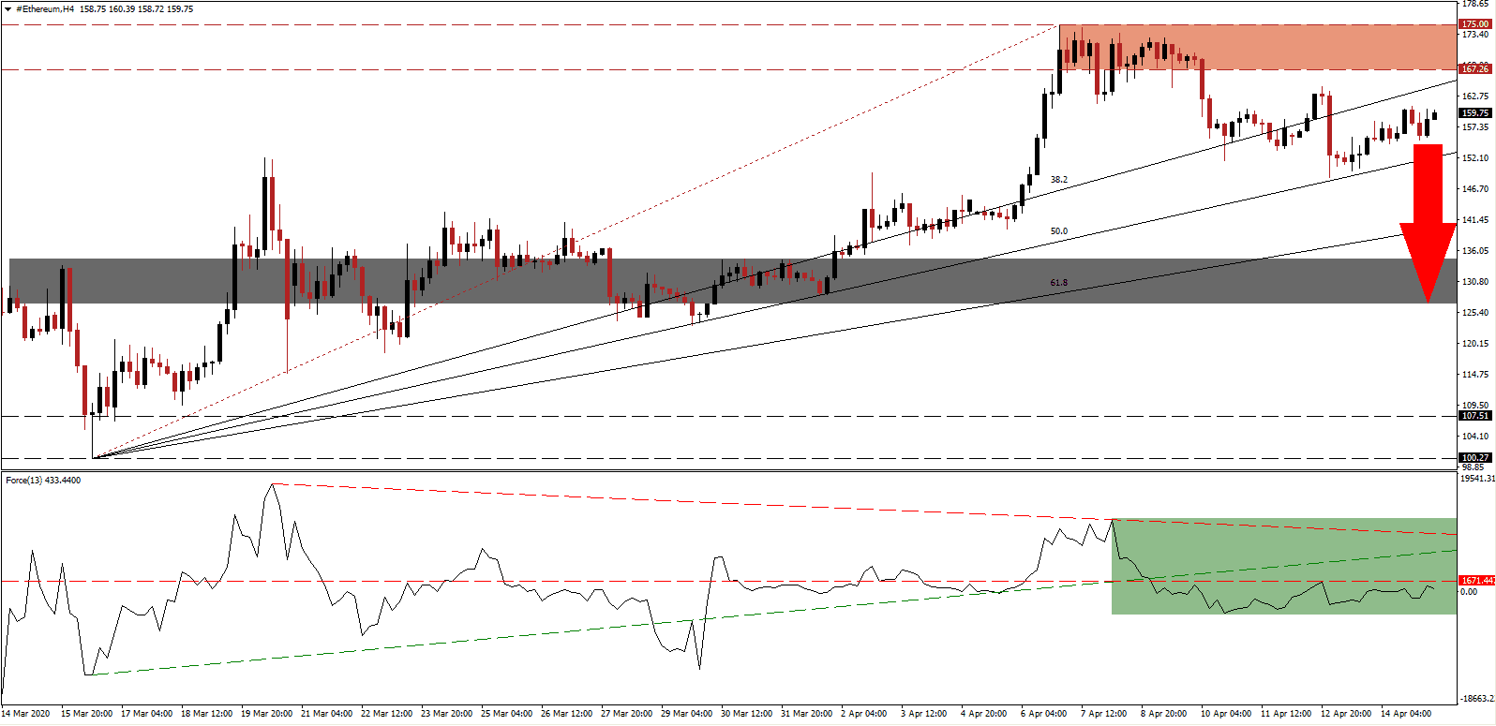Click the 6 Apr 04:00 time axis label
Image resolution: width=1496 pixels, height=726 pixels.
pos(1043,714)
